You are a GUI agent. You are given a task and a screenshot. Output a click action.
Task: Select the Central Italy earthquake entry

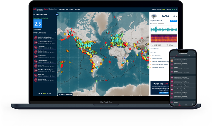click(45, 47)
